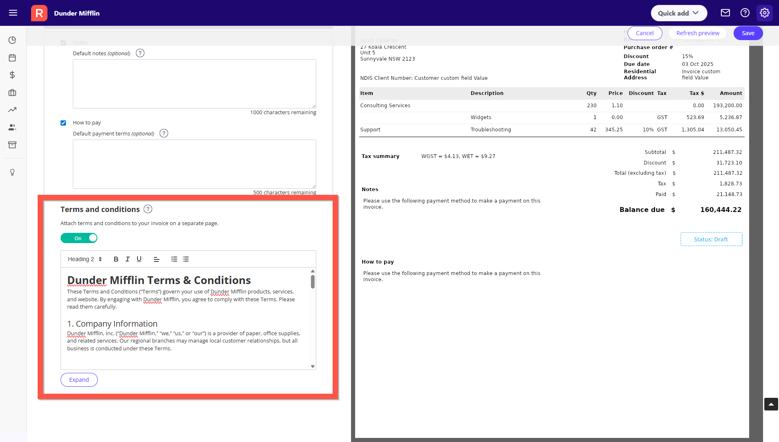The width and height of the screenshot is (779, 442).
Task: Open the Heading 2 style dropdown
Action: 85,259
